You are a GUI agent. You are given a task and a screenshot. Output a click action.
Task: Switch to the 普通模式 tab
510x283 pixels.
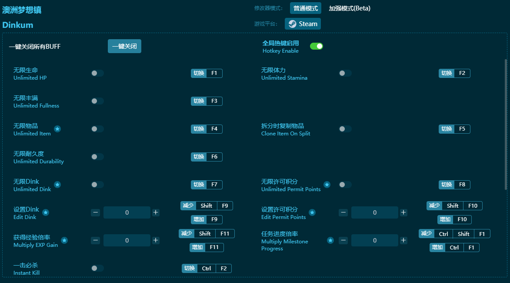305,8
